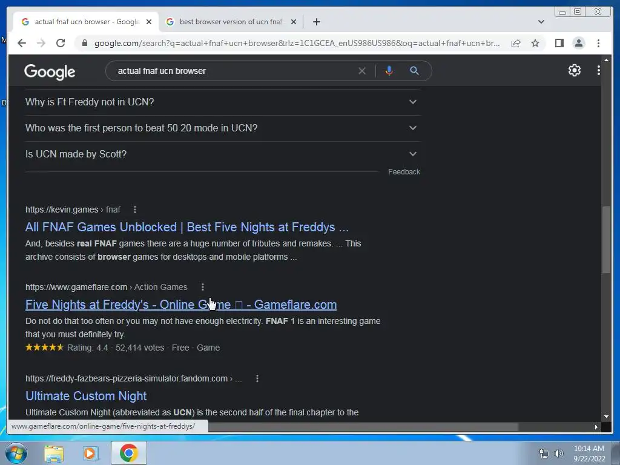Expand 'Who was the first person to beat 50 20 mode'
This screenshot has width=620, height=465.
(223, 128)
